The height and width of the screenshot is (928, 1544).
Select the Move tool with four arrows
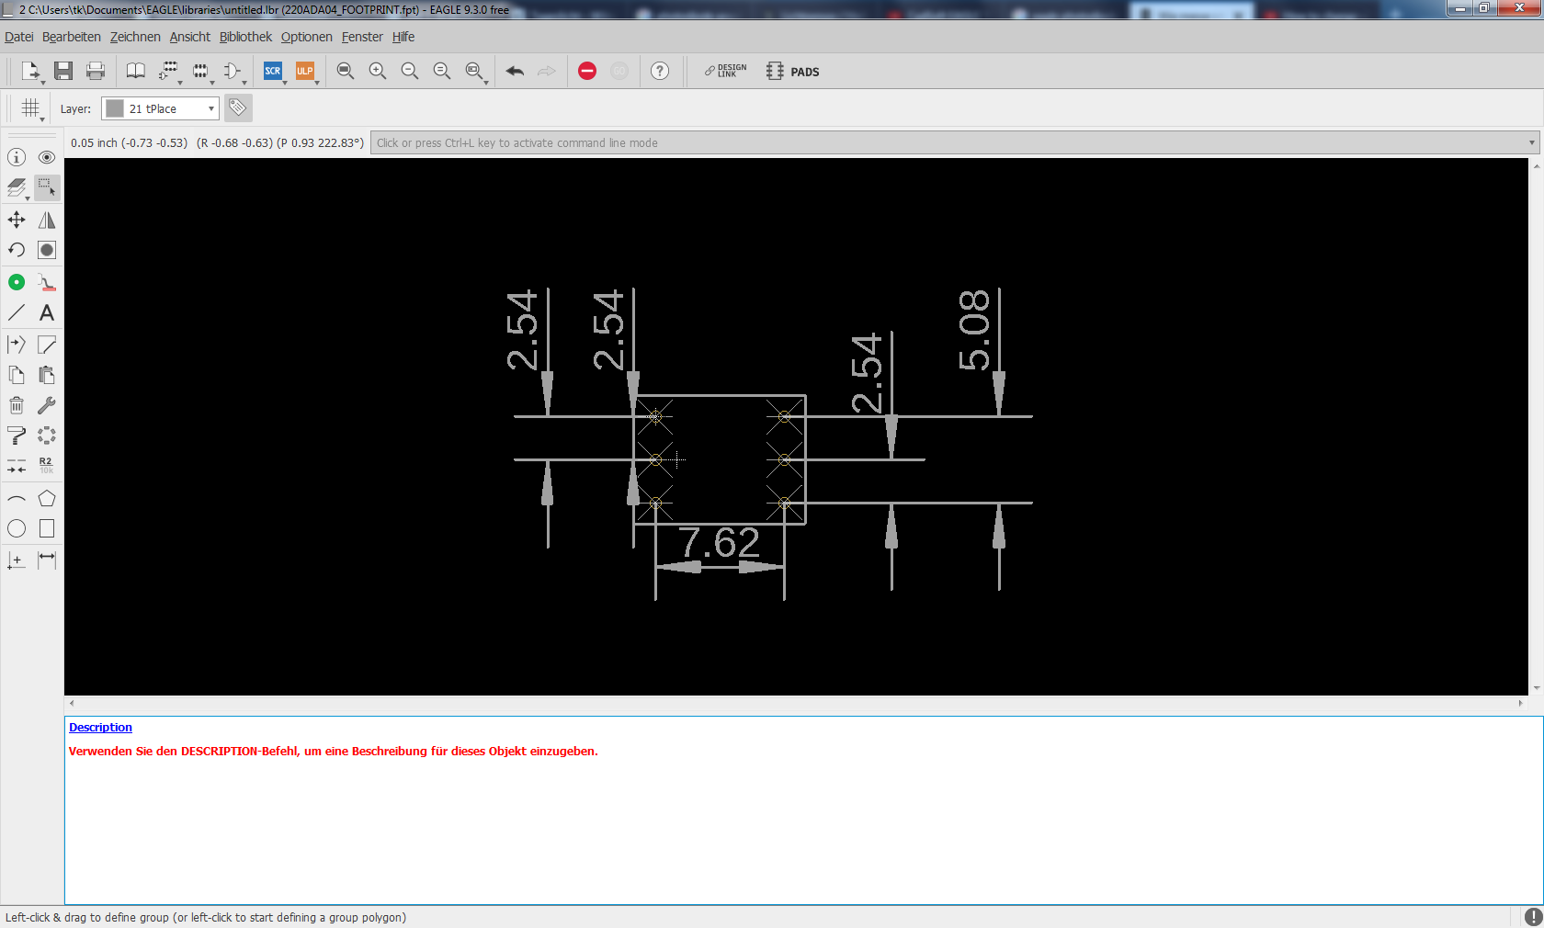pyautogui.click(x=17, y=220)
